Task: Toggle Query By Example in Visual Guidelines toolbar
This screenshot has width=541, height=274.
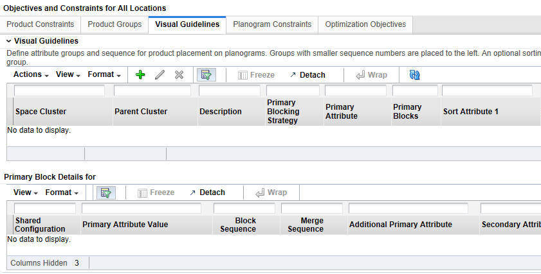Action: pyautogui.click(x=206, y=75)
